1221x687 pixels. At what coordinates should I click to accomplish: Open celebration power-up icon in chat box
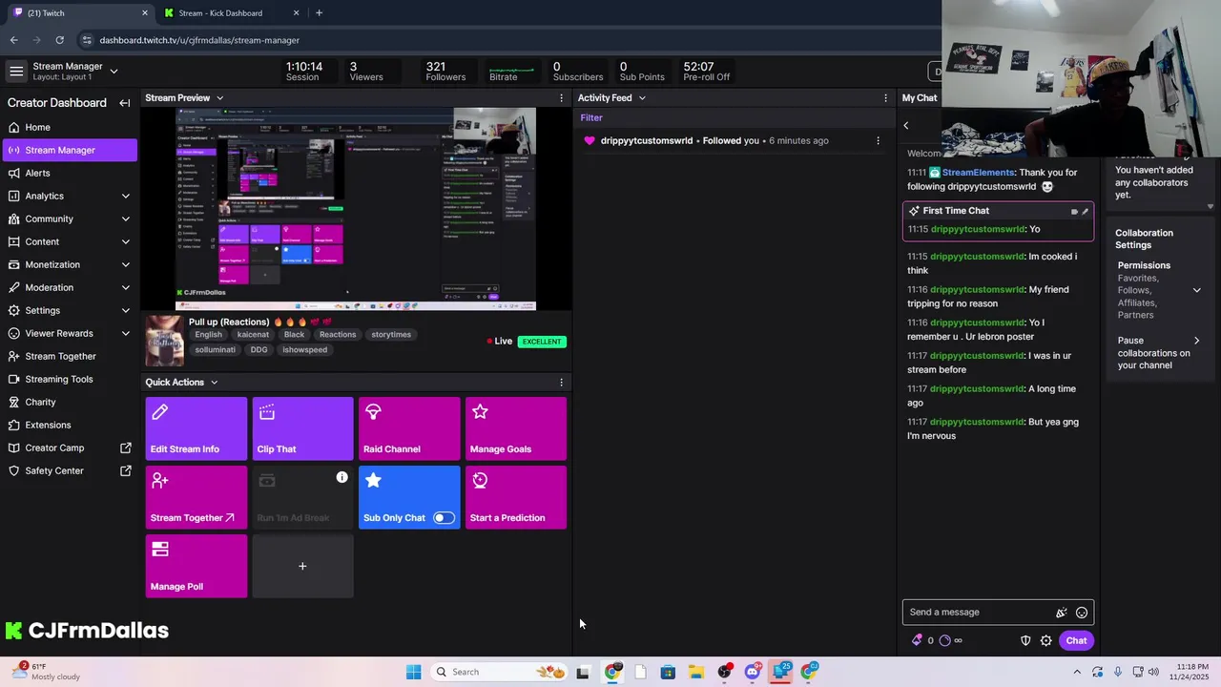tap(1061, 613)
